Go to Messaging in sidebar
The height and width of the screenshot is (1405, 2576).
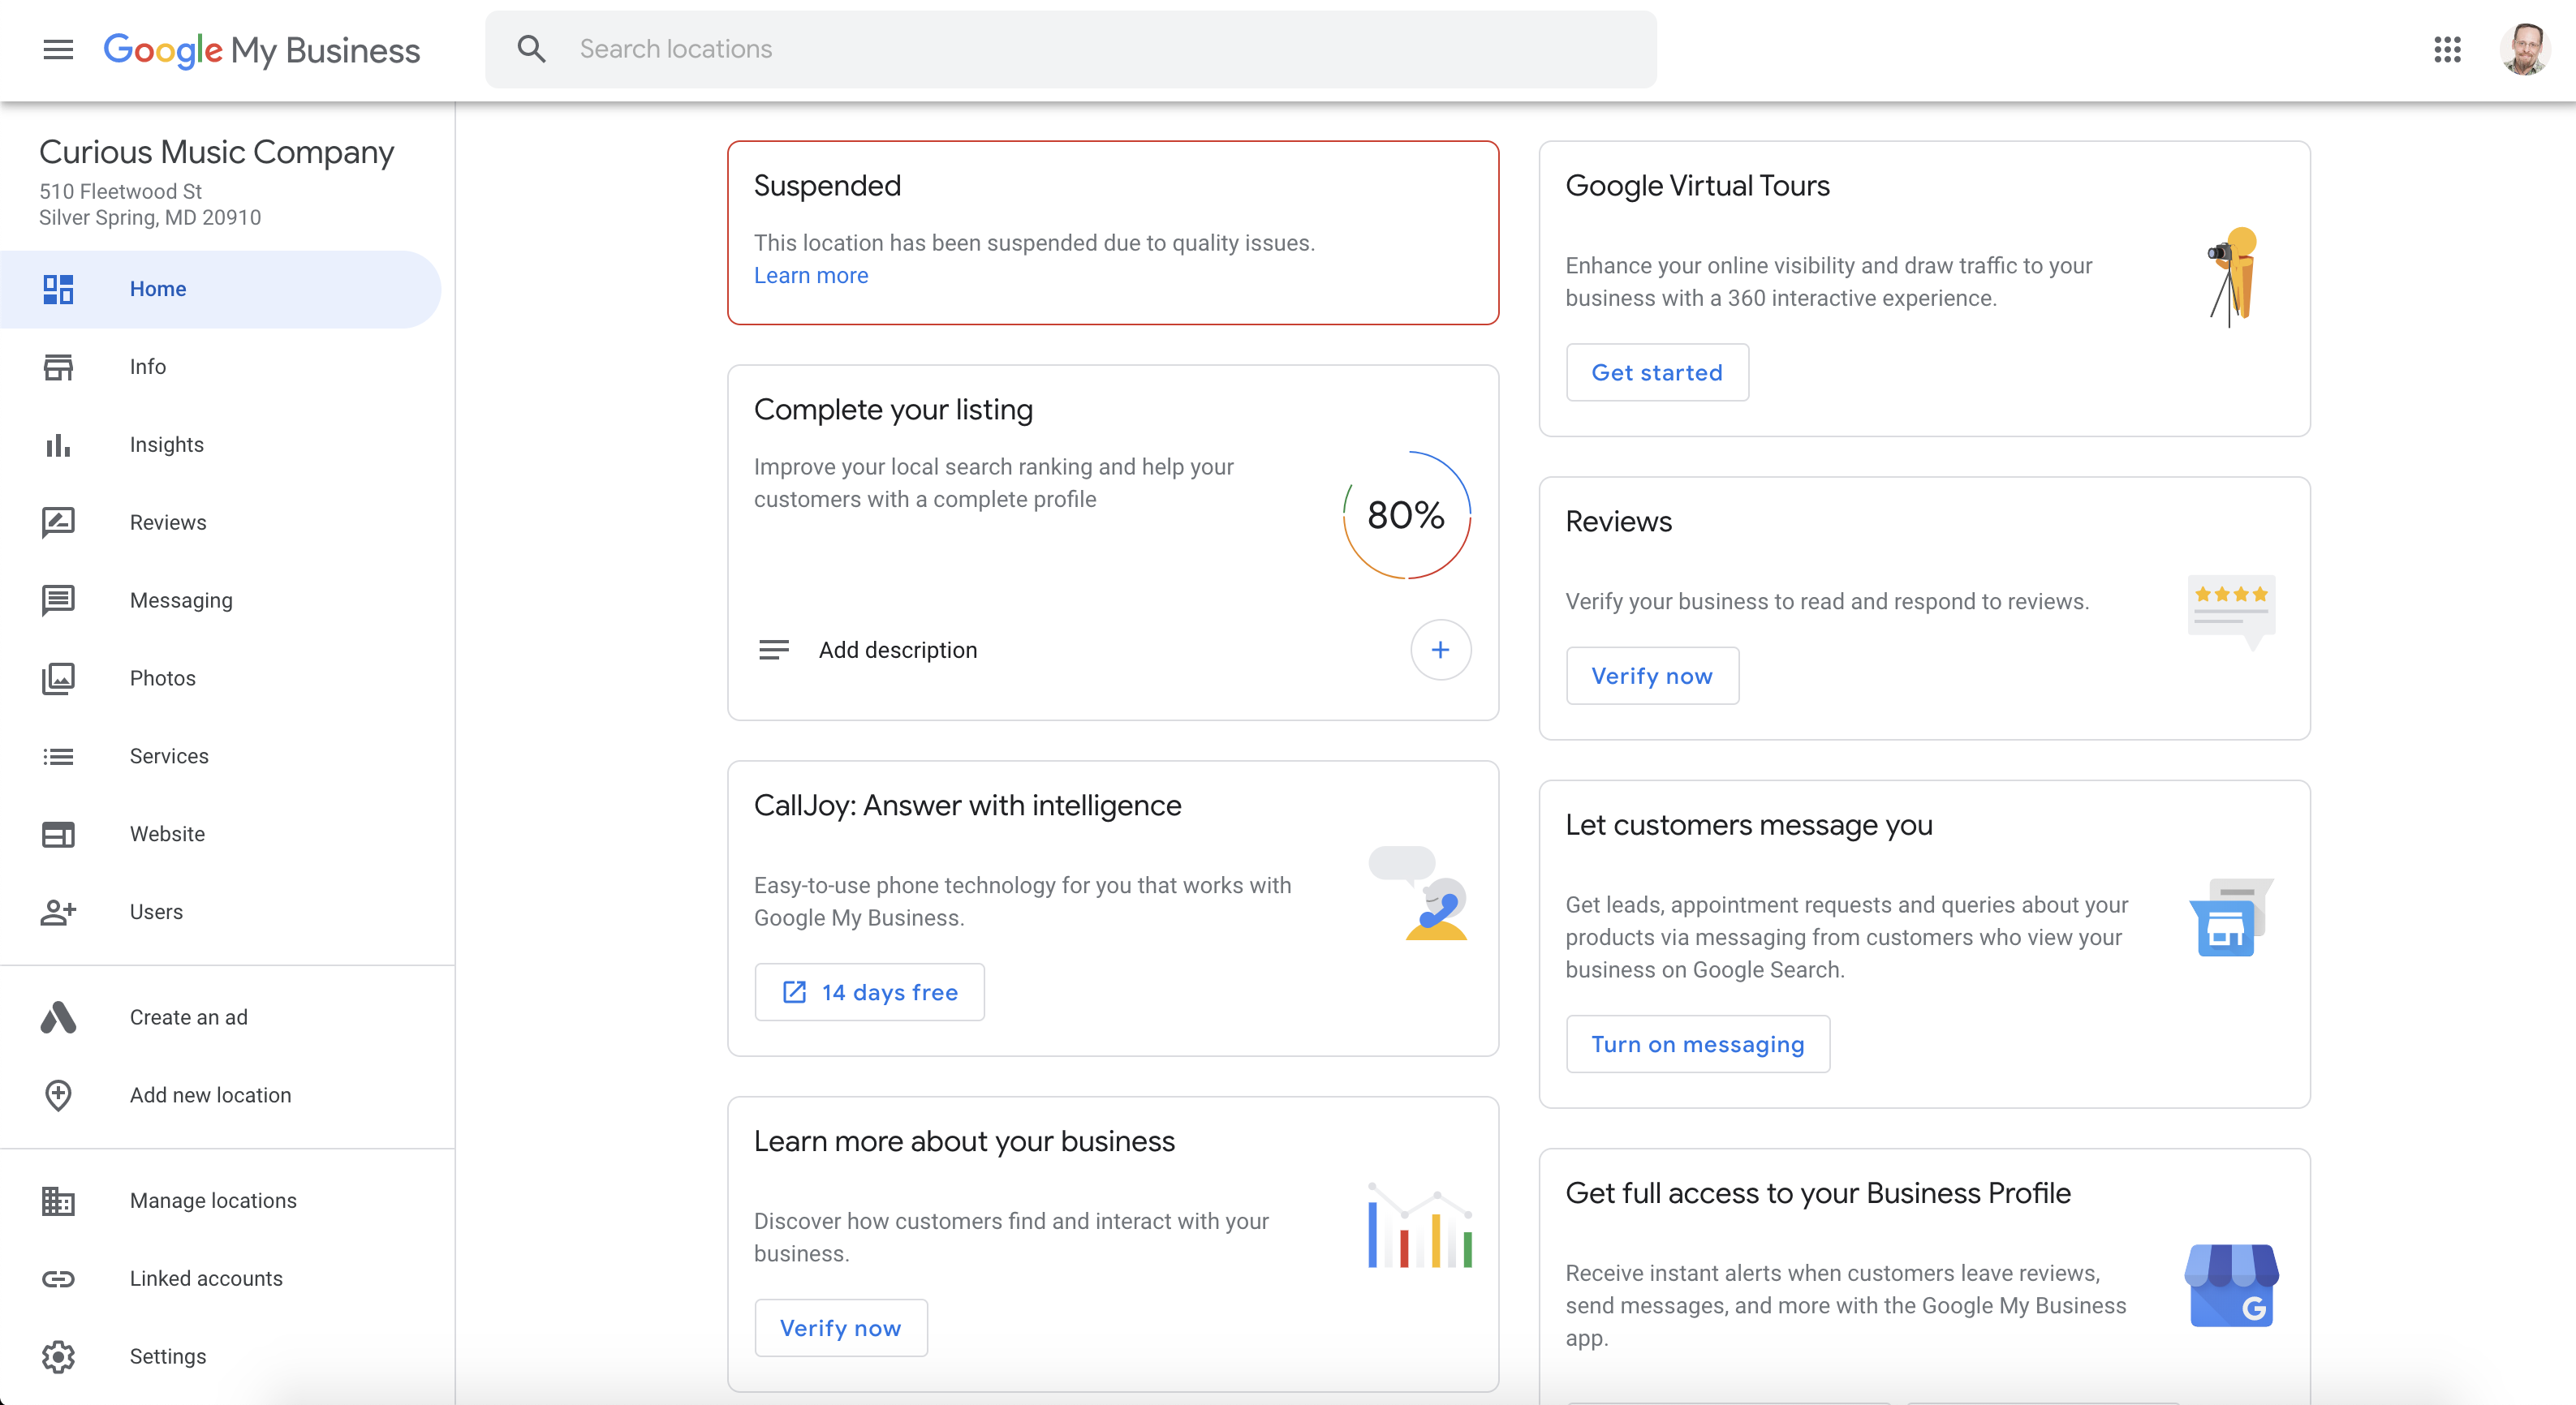click(x=181, y=600)
